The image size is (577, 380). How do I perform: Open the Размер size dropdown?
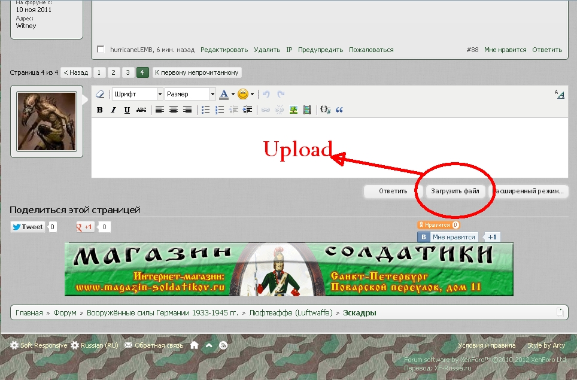(190, 94)
